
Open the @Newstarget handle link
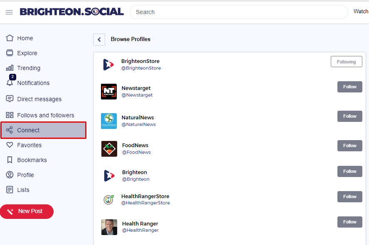[137, 95]
